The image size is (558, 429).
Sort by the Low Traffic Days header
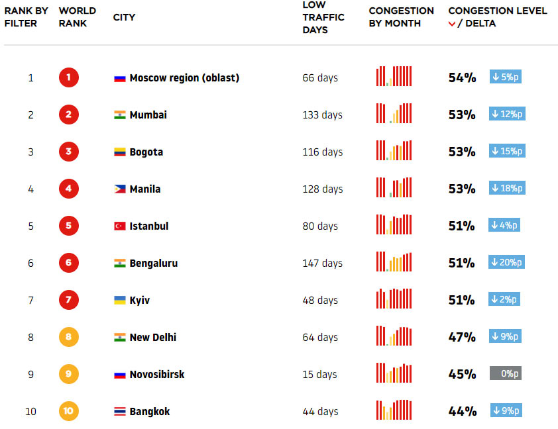coord(323,17)
